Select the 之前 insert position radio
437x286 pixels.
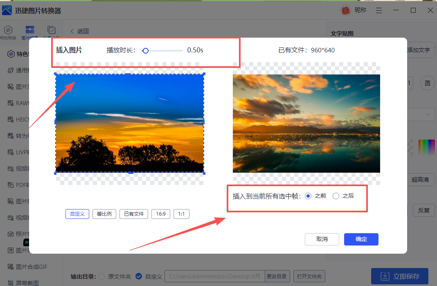(309, 196)
